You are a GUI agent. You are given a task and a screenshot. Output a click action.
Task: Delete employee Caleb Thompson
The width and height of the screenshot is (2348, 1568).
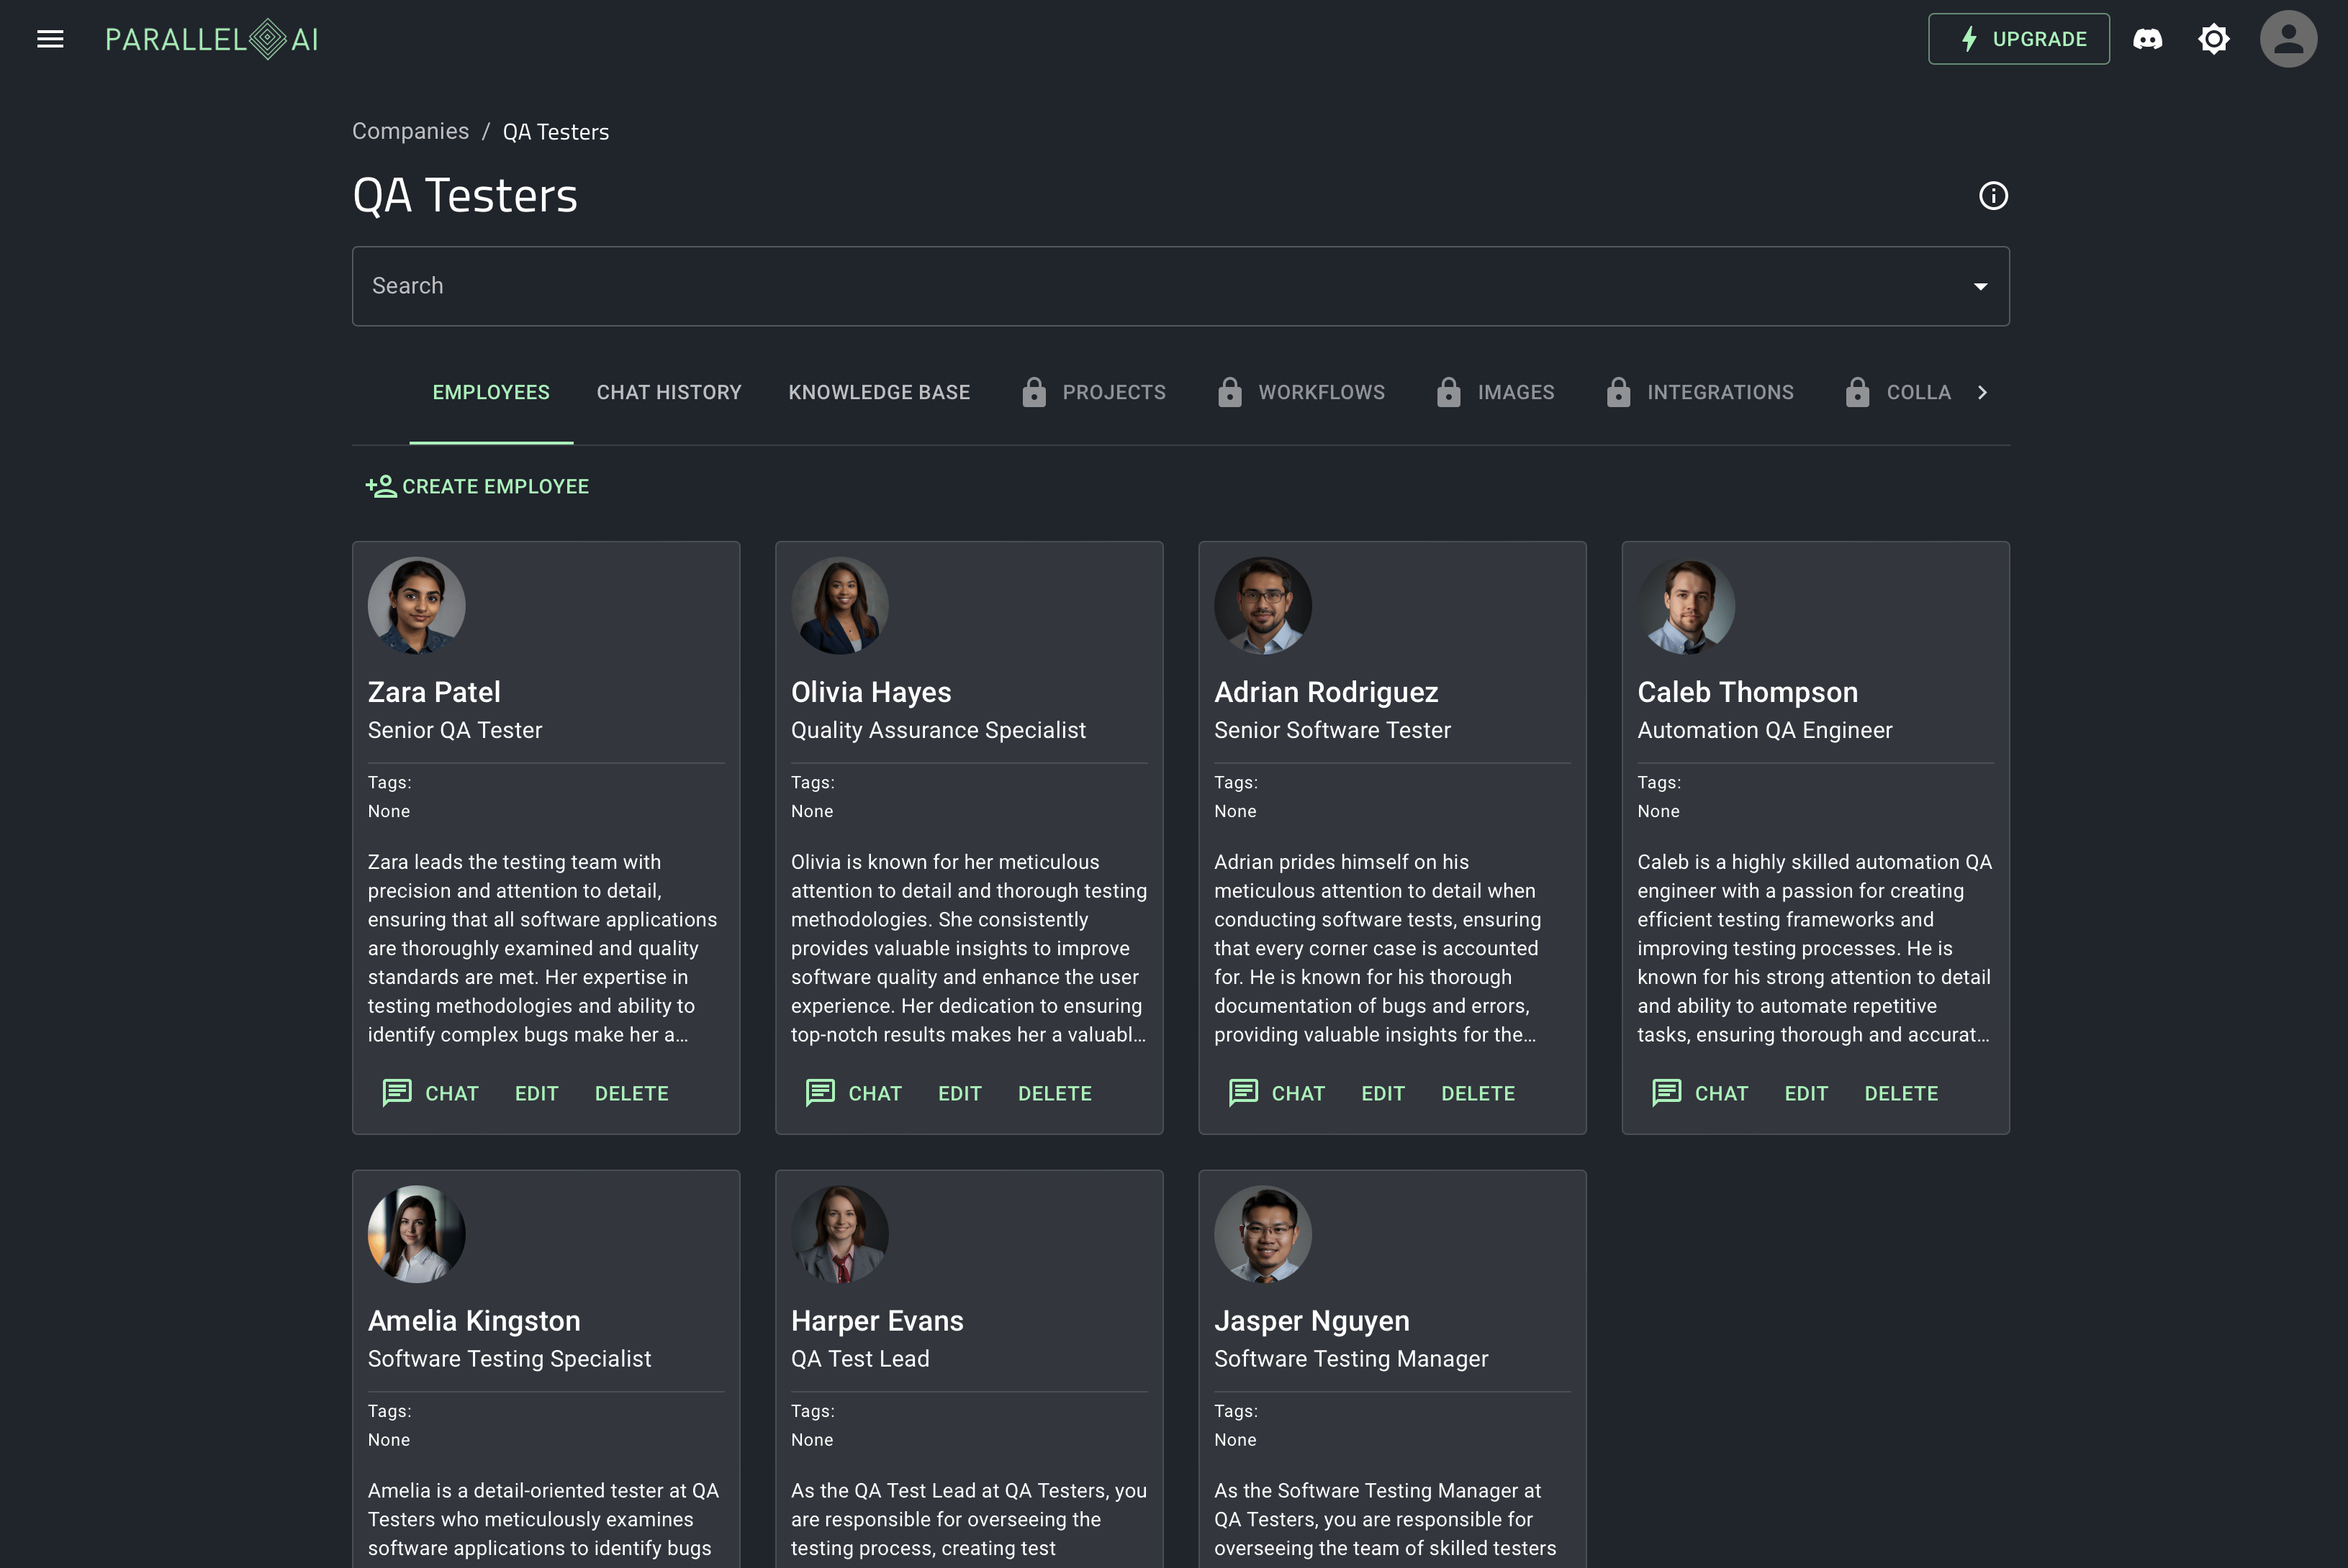[x=1902, y=1093]
